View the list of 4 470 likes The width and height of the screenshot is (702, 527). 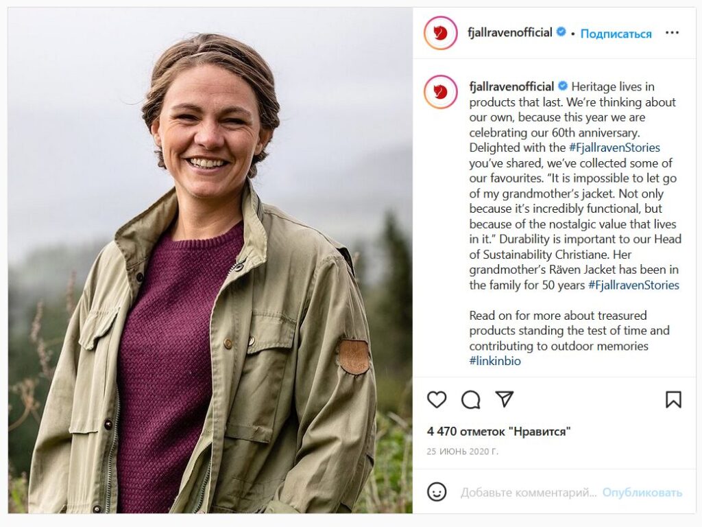coord(498,432)
